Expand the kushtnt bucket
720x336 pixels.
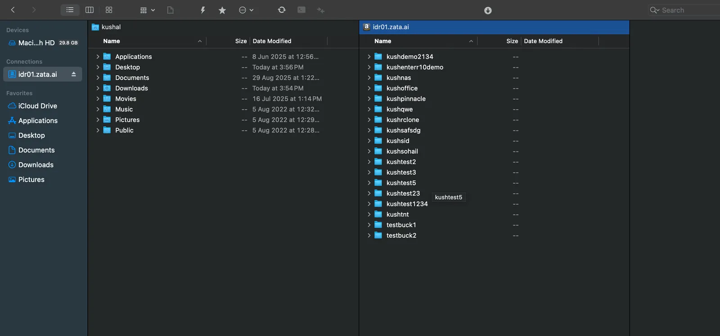[369, 214]
